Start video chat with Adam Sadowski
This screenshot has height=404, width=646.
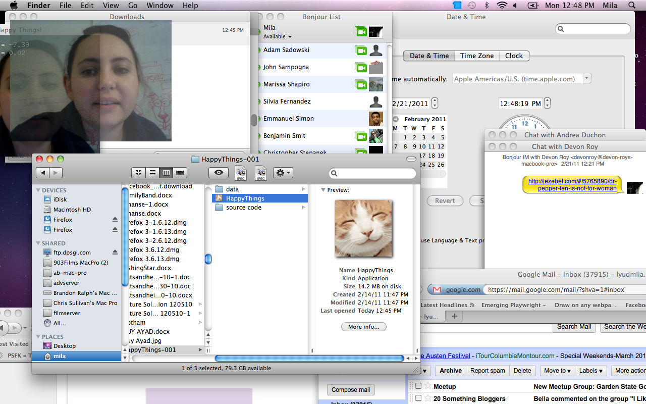click(x=360, y=50)
